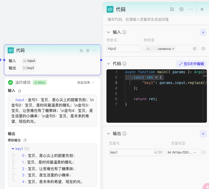Select output item 3 宝贝，是生活里的小确幸
This screenshot has height=189, width=209.
tap(46, 175)
